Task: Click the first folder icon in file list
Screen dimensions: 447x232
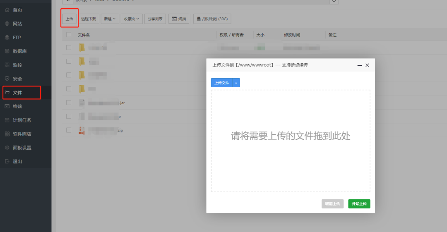Action: point(82,47)
